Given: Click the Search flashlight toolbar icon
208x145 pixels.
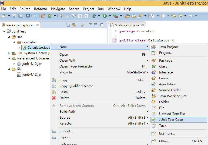Looking at the screenshot, I should [x=140, y=16].
